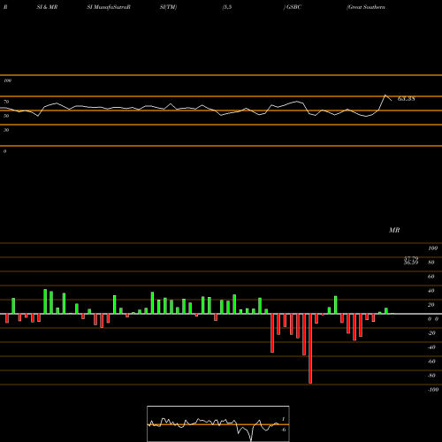Click the Great Southern title text

tap(366, 7)
